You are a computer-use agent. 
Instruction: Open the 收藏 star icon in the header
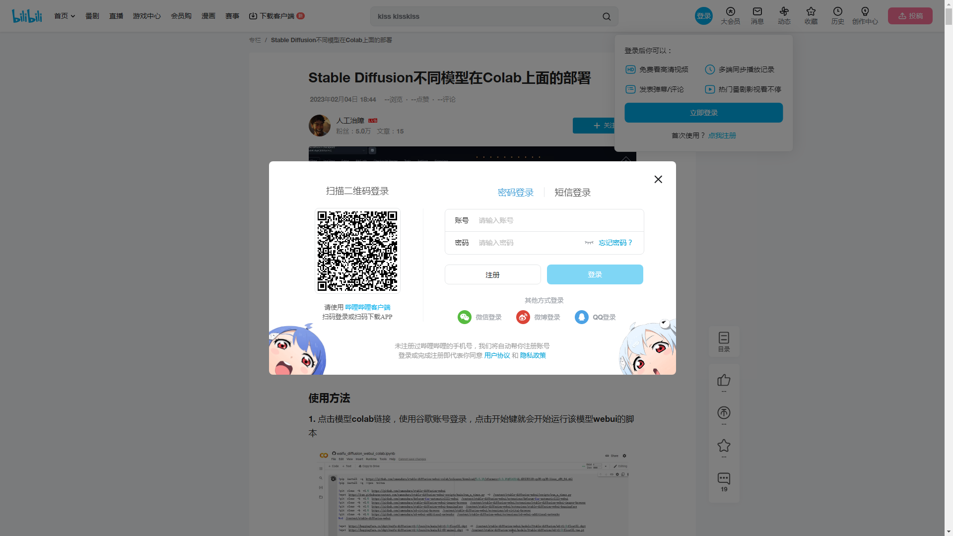tap(811, 12)
